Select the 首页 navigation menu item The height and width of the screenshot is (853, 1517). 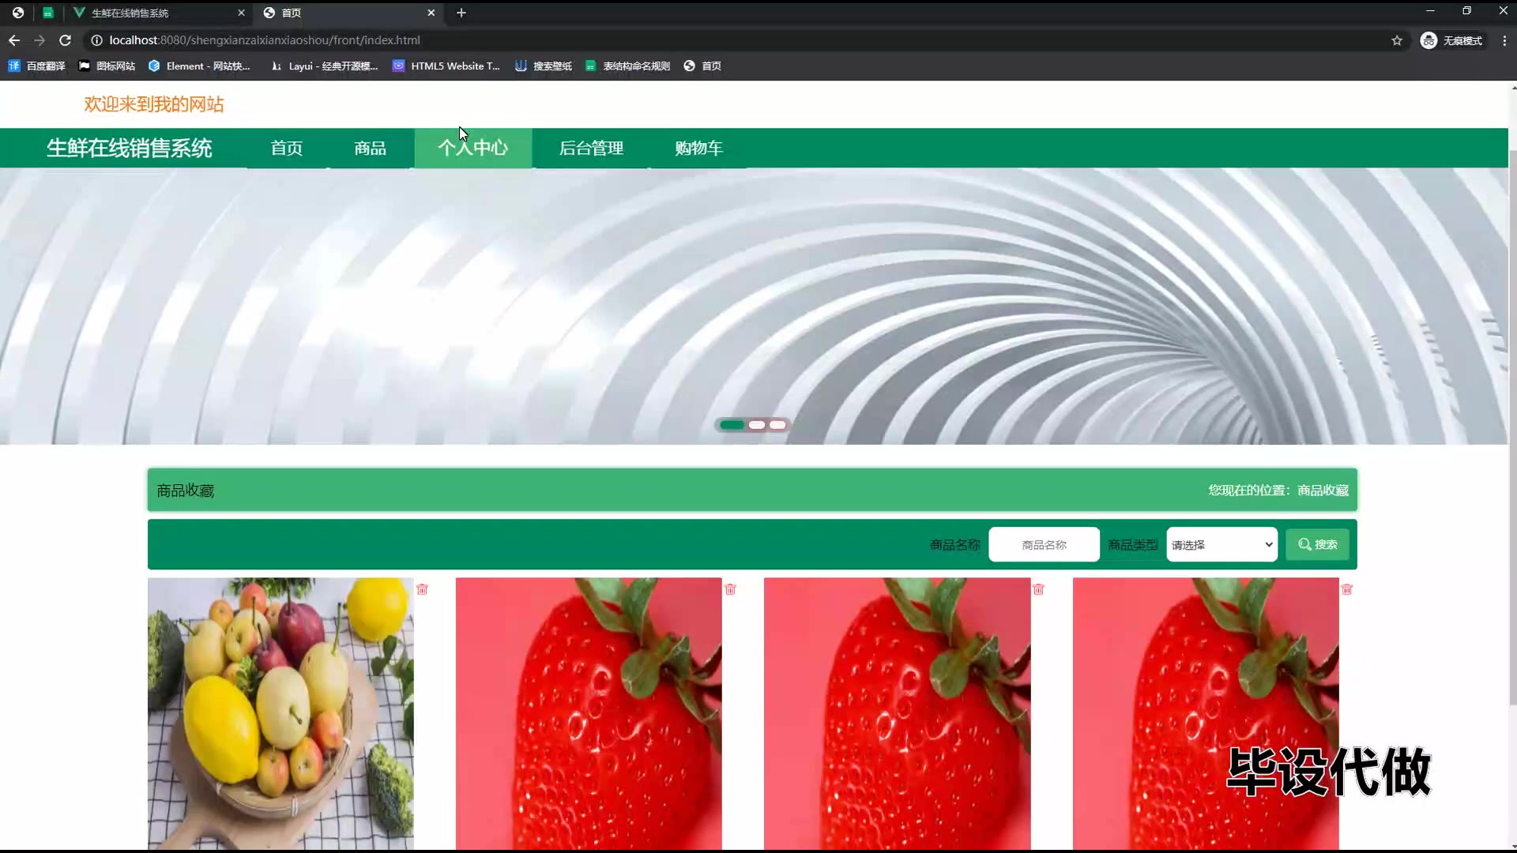tap(287, 148)
